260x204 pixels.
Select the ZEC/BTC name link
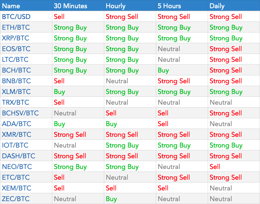16,199
